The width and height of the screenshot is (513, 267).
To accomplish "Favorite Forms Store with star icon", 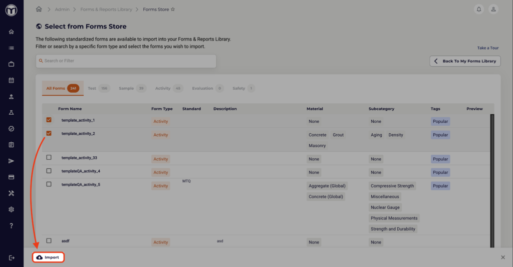I will pos(173,9).
